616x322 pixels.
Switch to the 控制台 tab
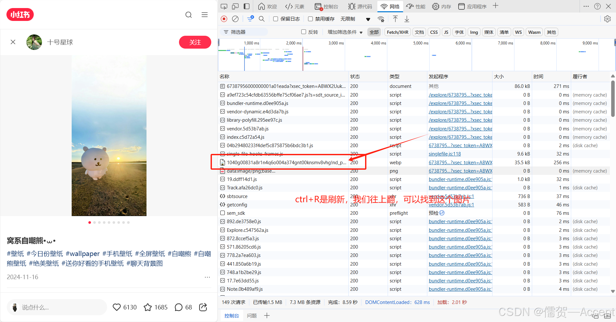tap(327, 6)
